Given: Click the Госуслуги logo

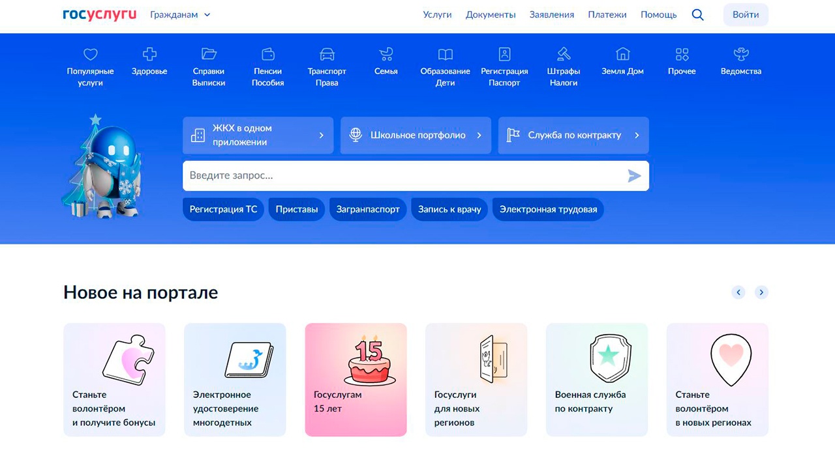Looking at the screenshot, I should (x=100, y=14).
